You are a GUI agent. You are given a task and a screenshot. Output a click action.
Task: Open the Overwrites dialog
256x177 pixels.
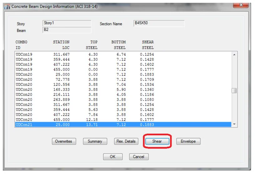coord(64,141)
